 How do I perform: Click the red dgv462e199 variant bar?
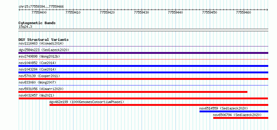tap(159, 105)
